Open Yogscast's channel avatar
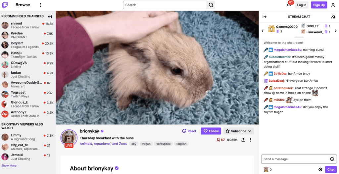339x174 pixels. (5, 94)
